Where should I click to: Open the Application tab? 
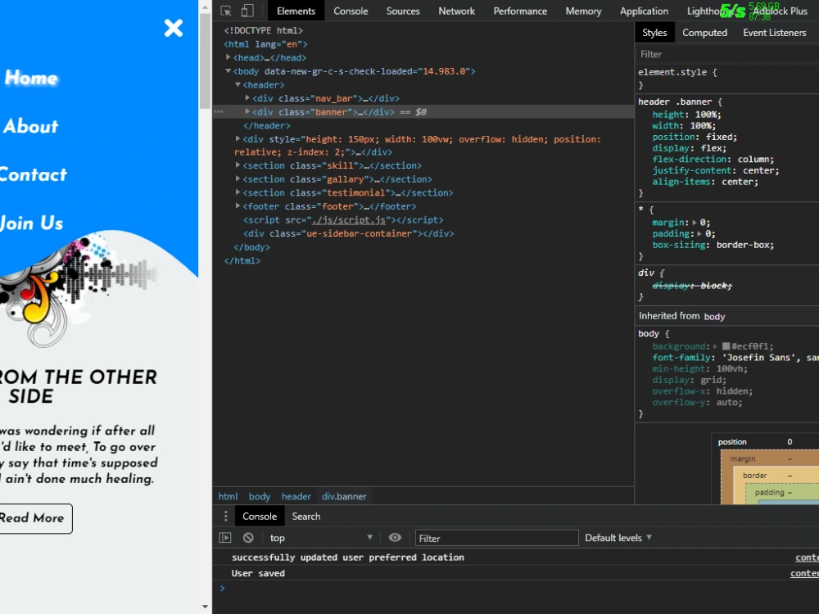644,11
